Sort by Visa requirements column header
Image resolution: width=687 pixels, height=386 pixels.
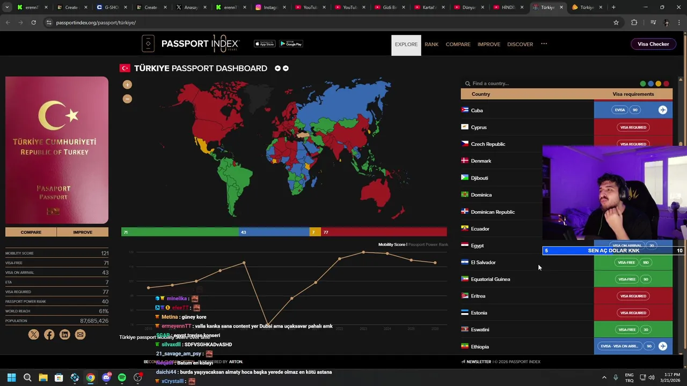tap(633, 94)
